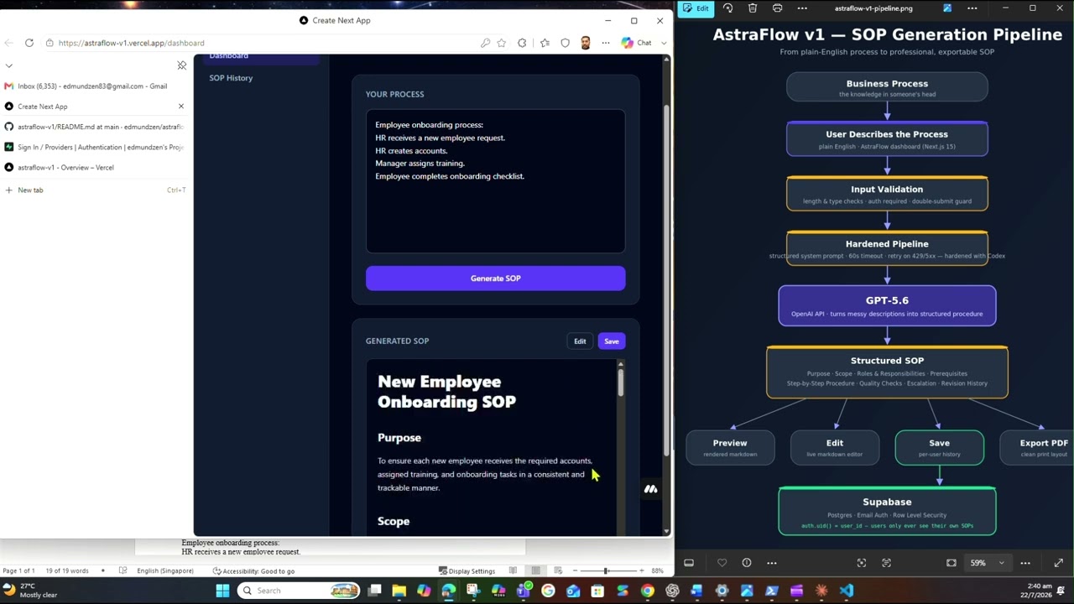Collapse the vertical tabs pane chevron

pos(9,65)
